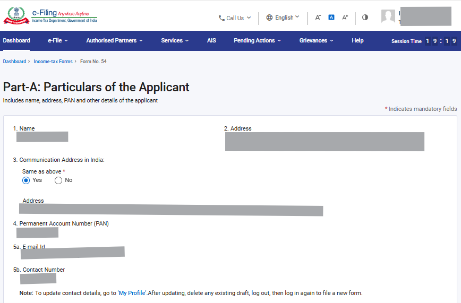Open the Help menu item
This screenshot has width=461, height=303.
357,40
